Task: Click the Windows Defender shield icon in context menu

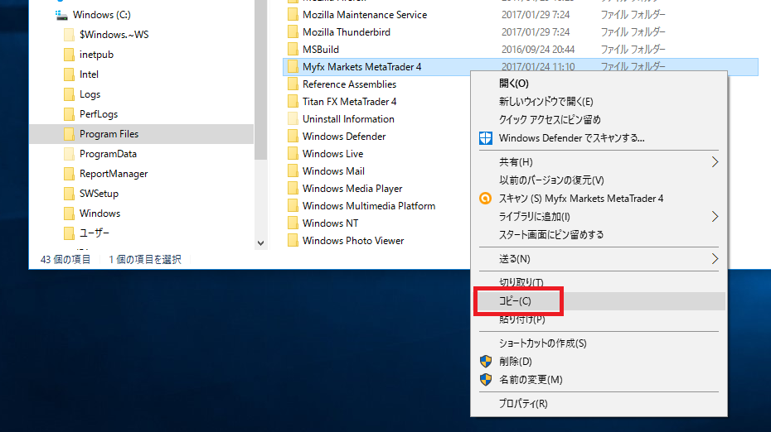Action: click(x=485, y=138)
